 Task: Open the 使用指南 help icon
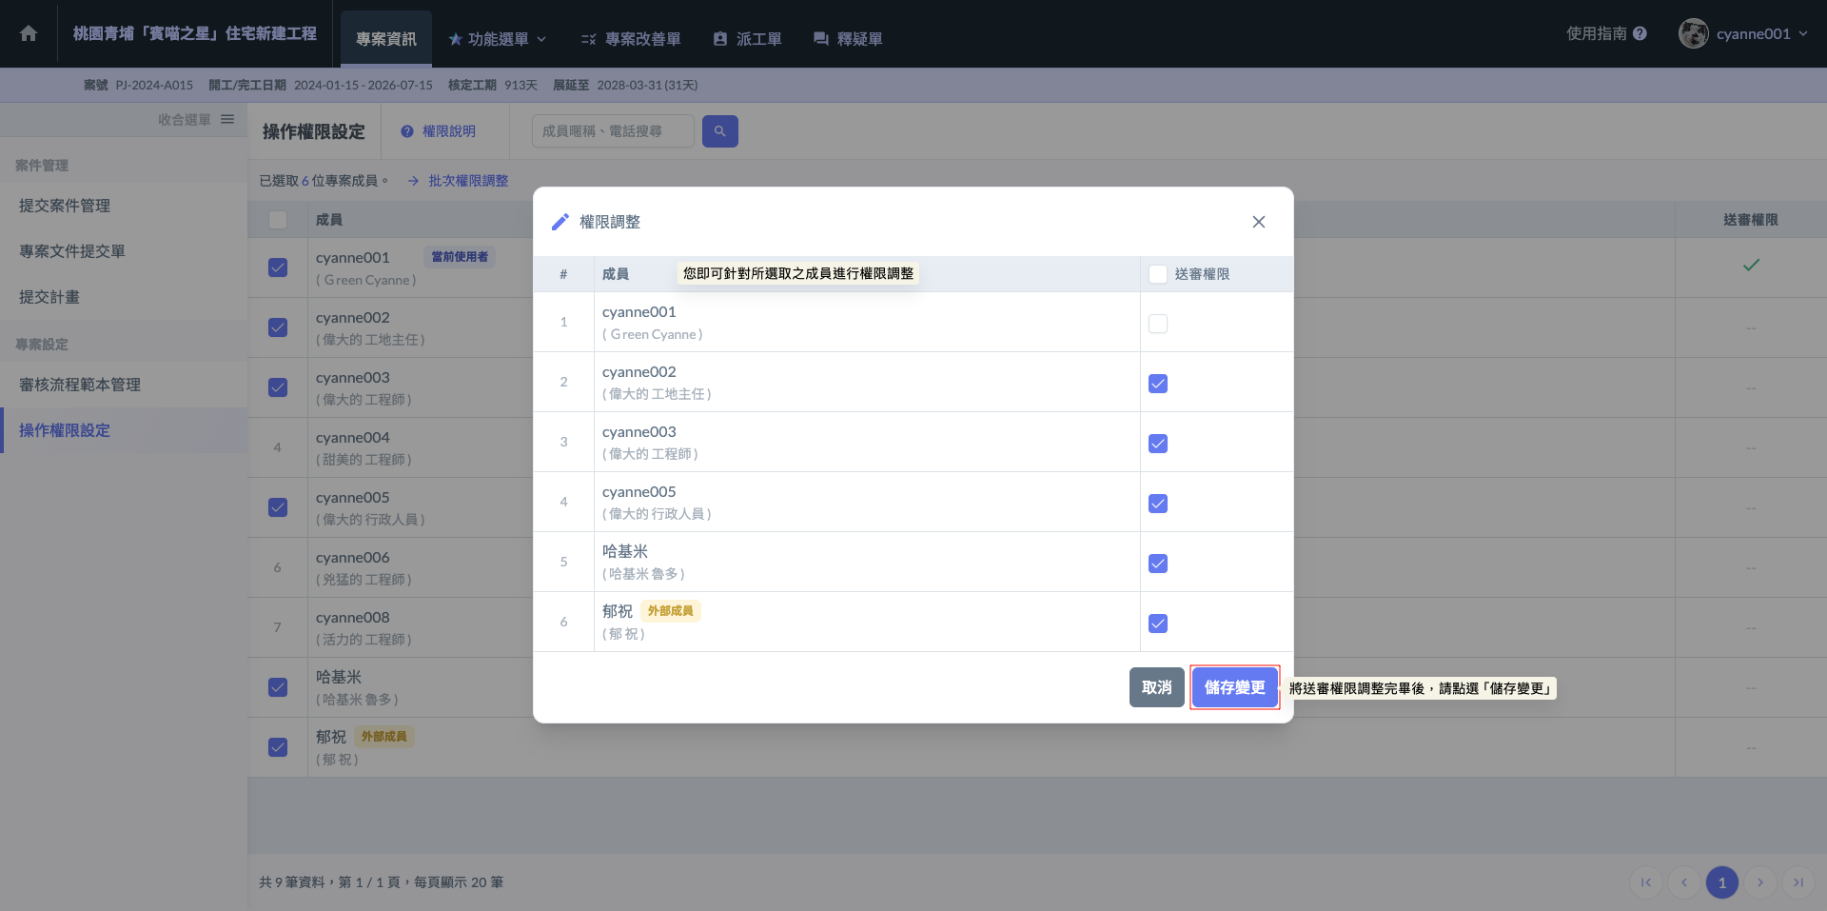click(x=1640, y=33)
